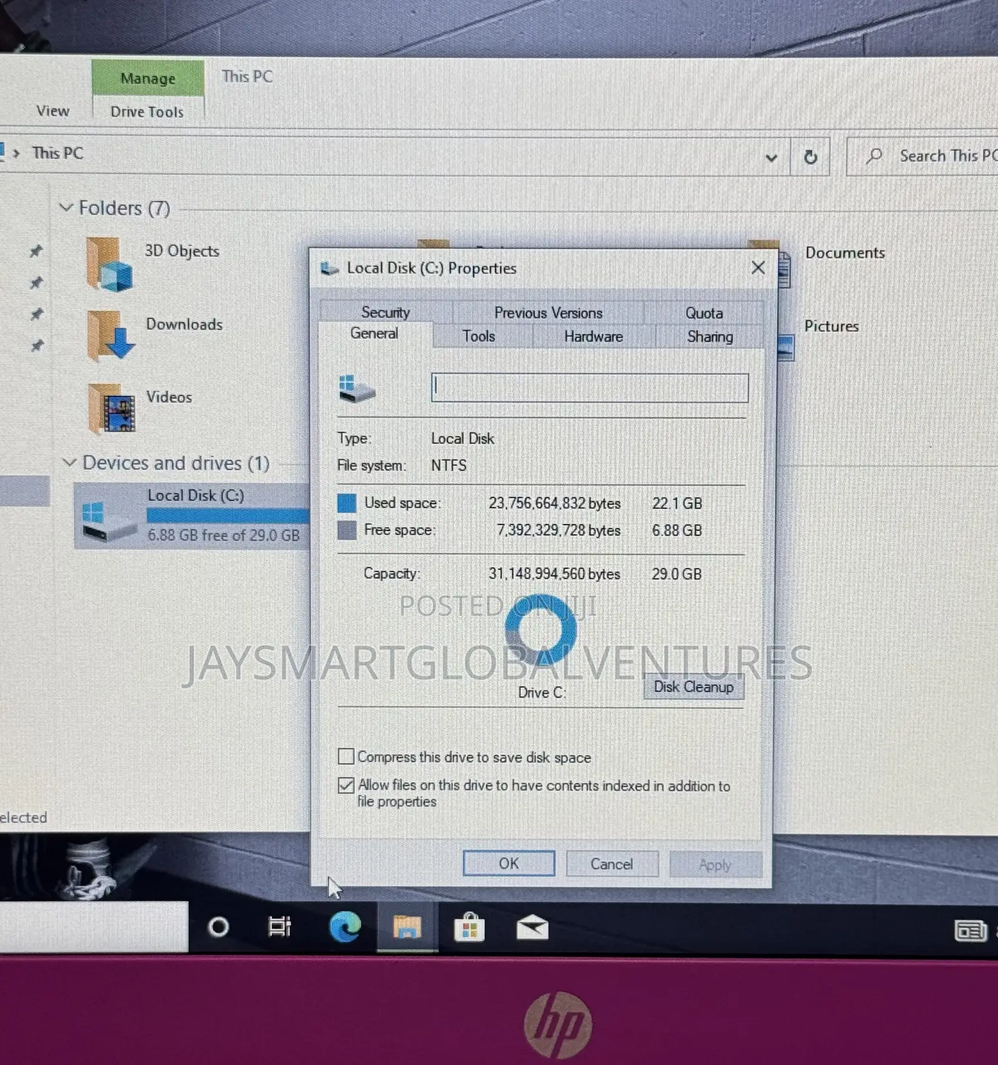Click the search magnifier icon
The height and width of the screenshot is (1065, 998).
coord(874,155)
